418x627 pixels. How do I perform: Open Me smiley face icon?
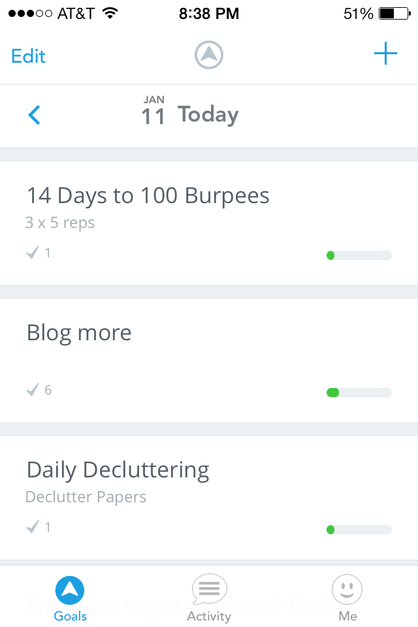coord(347,590)
